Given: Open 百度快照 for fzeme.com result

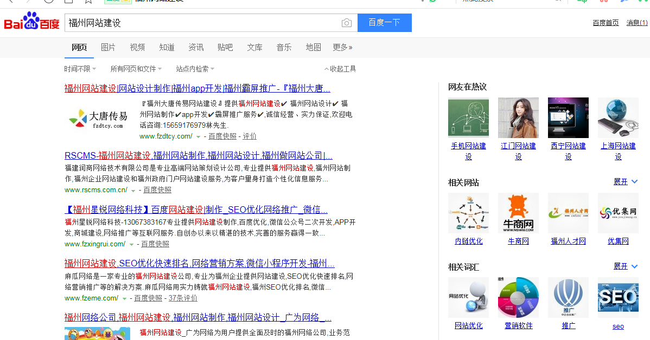Looking at the screenshot, I should [x=148, y=298].
